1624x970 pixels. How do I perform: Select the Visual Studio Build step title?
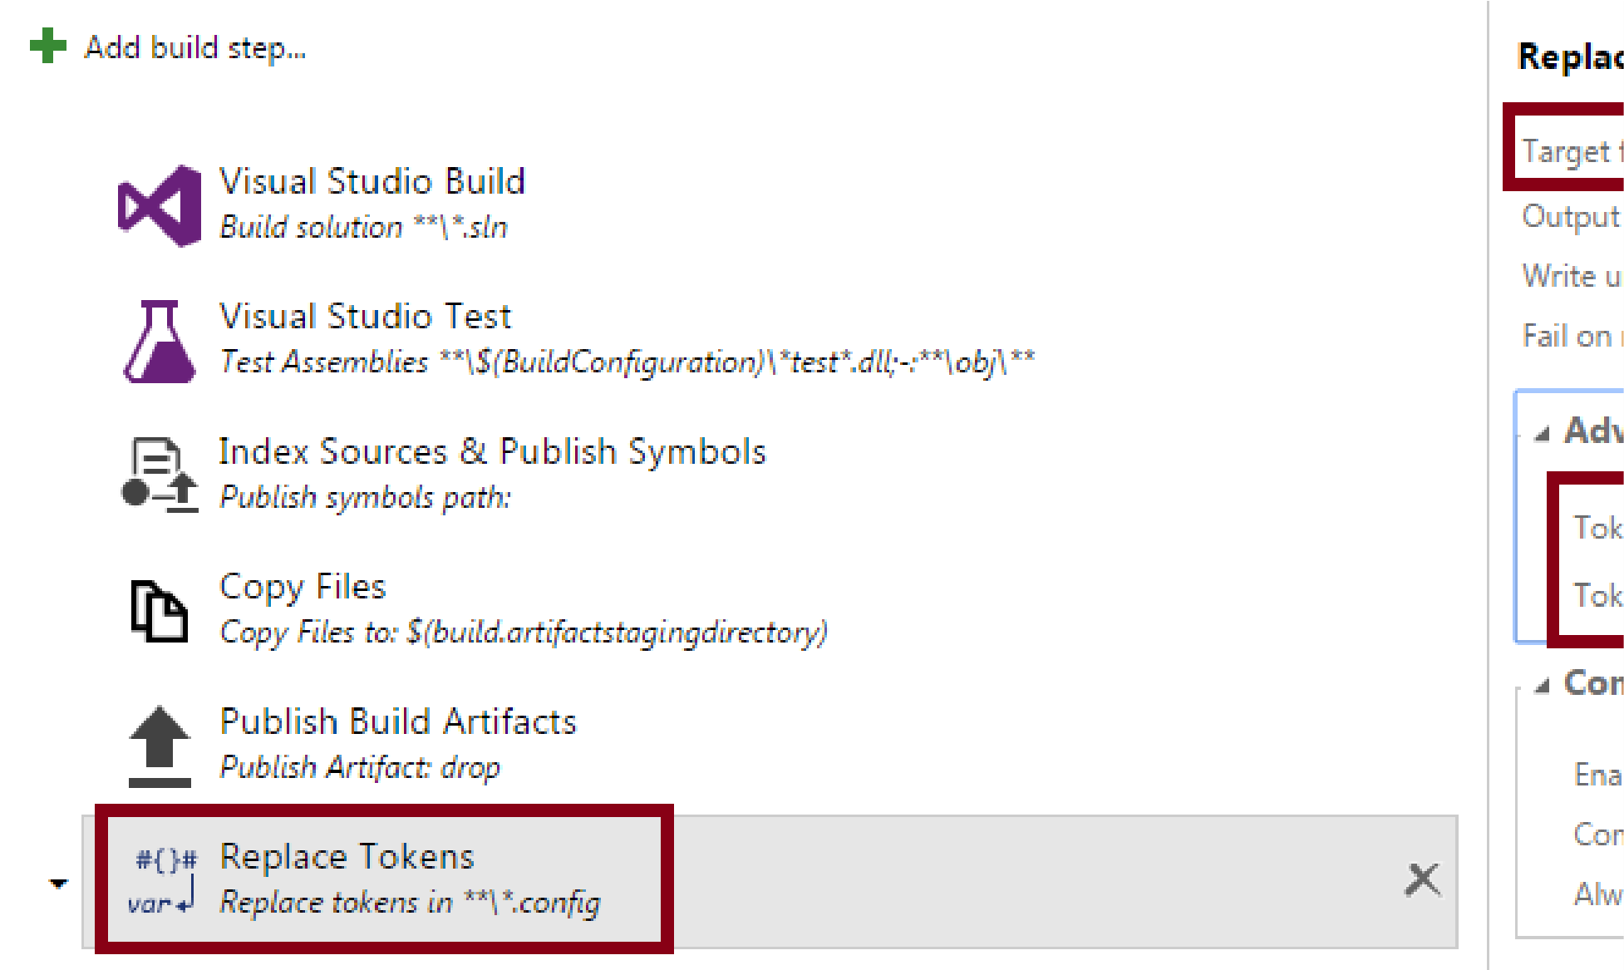[372, 181]
